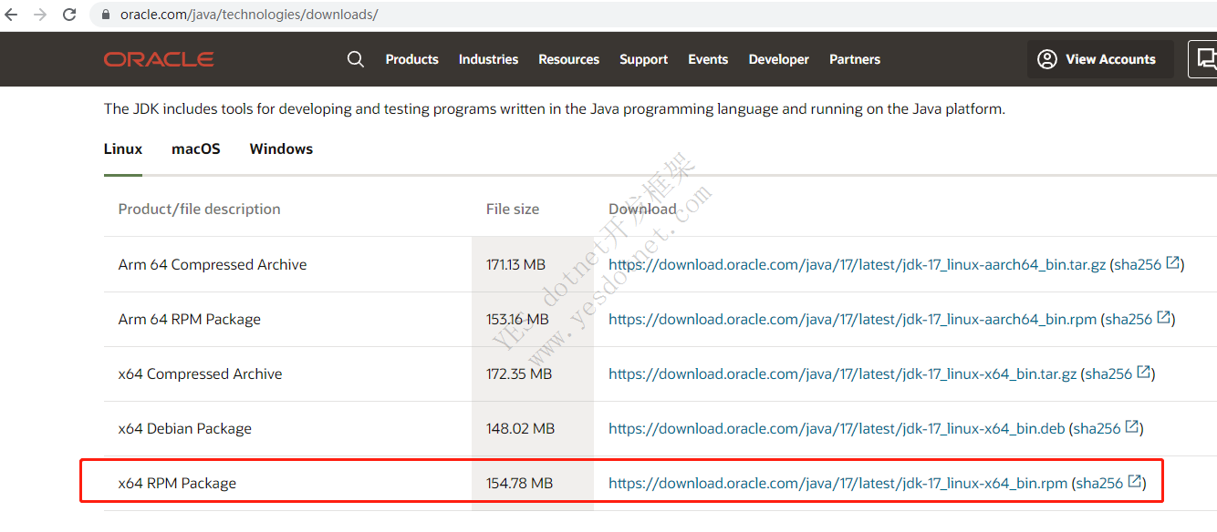Open the Industries menu
The image size is (1217, 532).
click(x=488, y=59)
